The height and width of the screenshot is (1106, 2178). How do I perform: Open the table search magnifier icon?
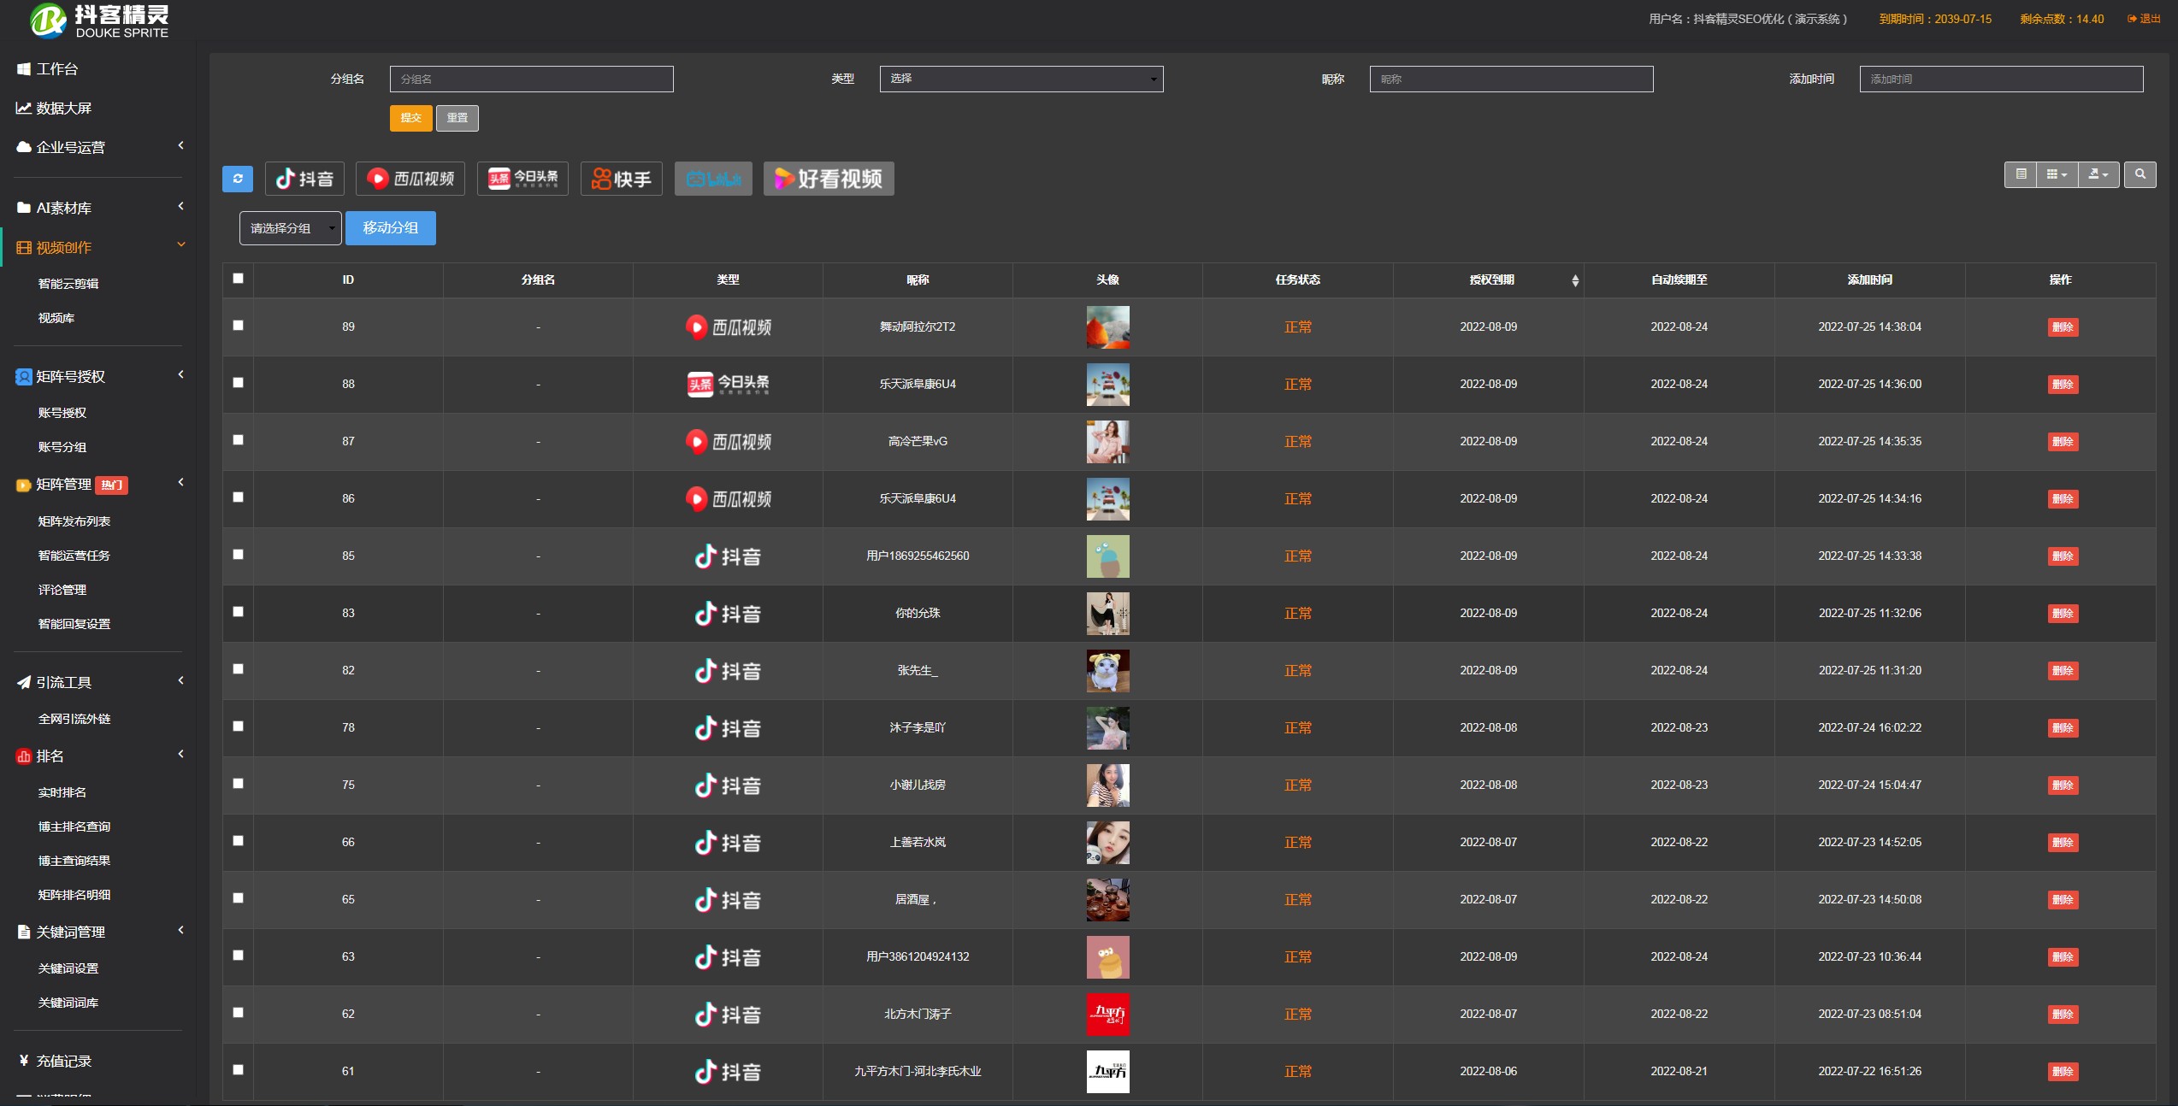2140,174
